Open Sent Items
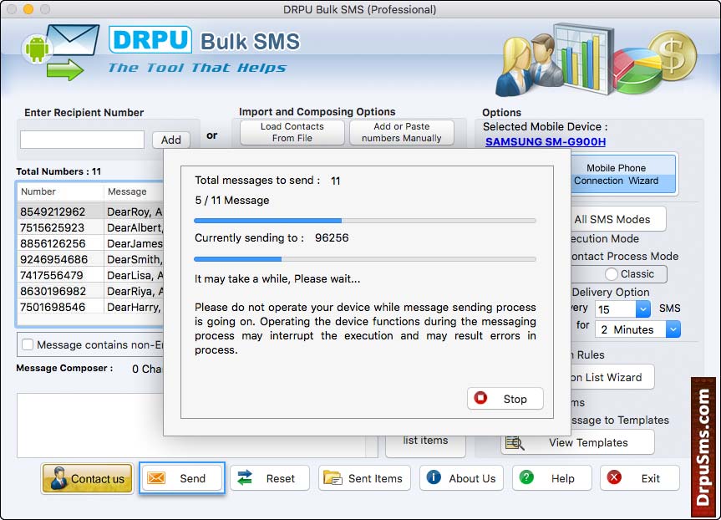Viewport: 721px width, 520px height. point(364,478)
